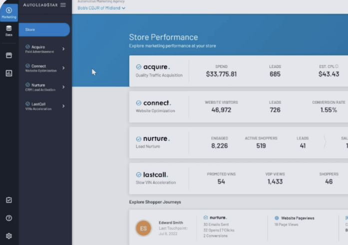The image size is (348, 245).
Task: Click the LastCall check icon in sidebar
Action: [27, 104]
